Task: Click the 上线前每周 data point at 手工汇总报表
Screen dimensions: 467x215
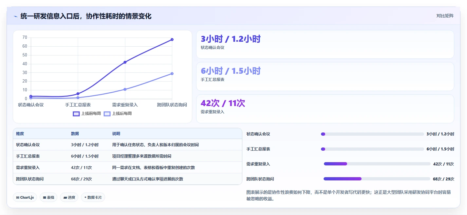Action: [x=78, y=94]
